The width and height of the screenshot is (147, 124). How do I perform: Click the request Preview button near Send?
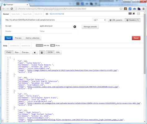(18, 38)
